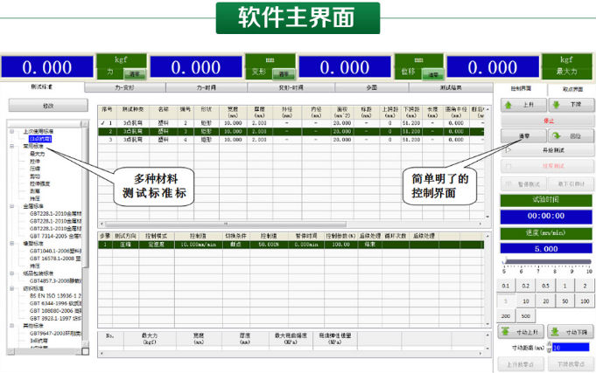The height and width of the screenshot is (373, 596).
Task: Expand the 纺织标准 tree node
Action: 12,290
